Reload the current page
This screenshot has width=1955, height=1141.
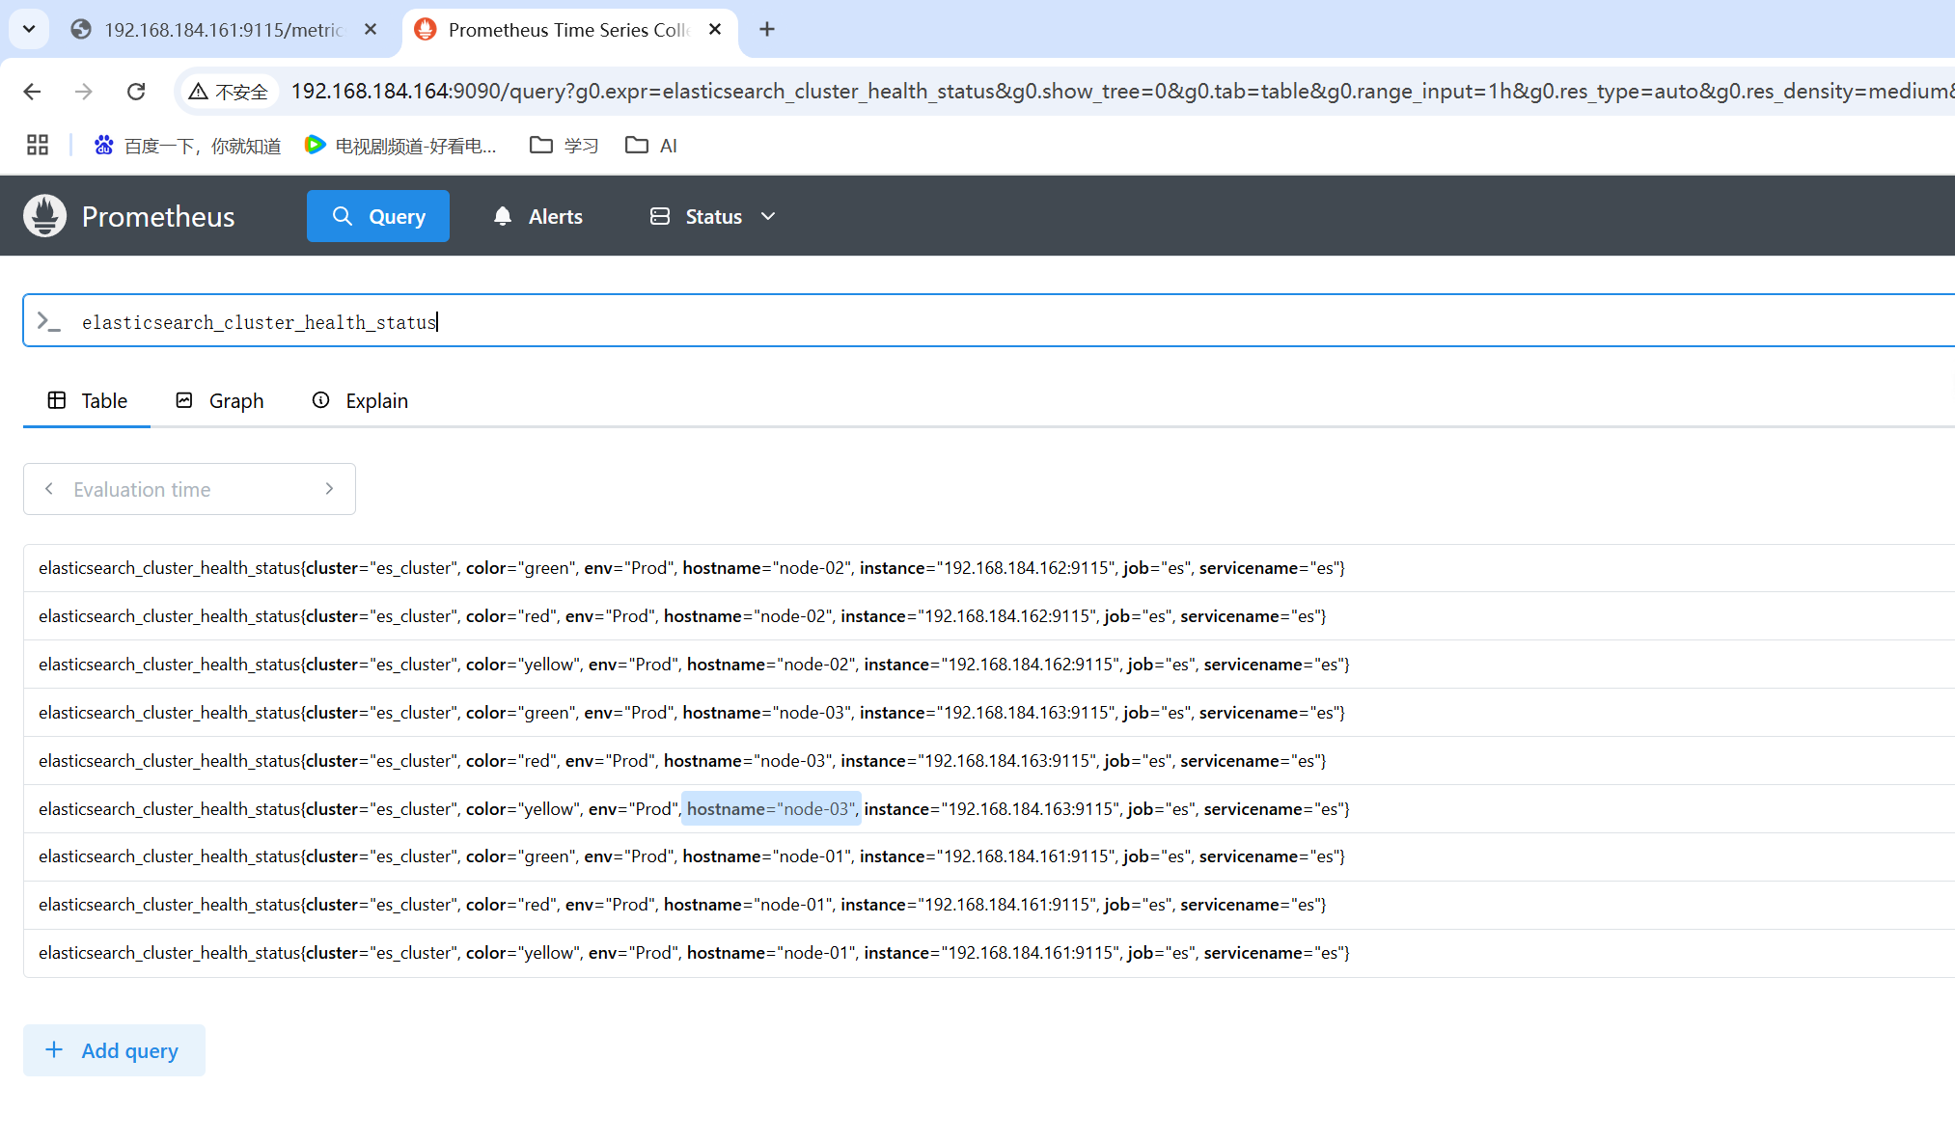136,91
